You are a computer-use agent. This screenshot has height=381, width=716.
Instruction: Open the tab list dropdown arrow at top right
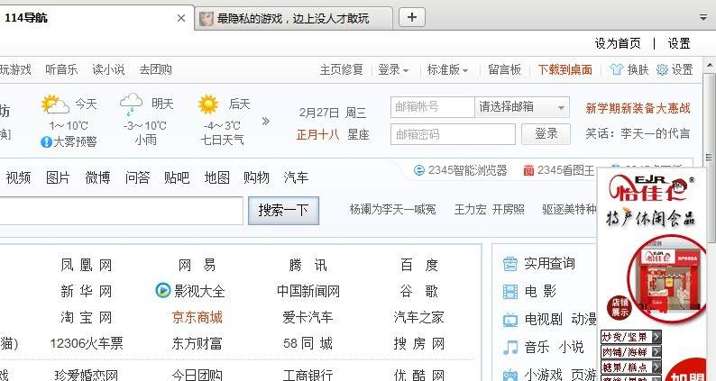point(703,18)
